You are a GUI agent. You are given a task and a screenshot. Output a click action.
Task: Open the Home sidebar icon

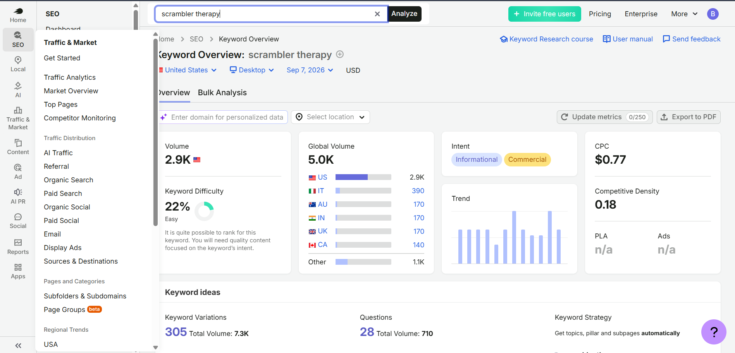18,15
